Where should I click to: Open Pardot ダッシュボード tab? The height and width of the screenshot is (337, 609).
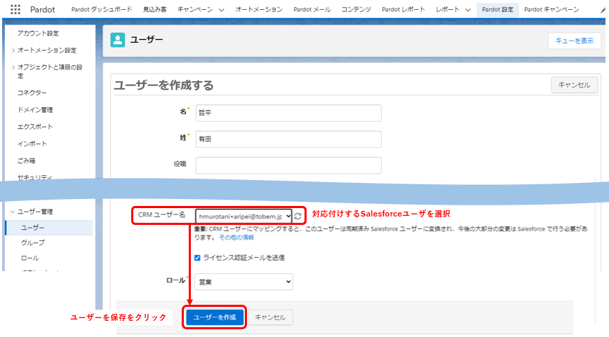[x=102, y=9]
